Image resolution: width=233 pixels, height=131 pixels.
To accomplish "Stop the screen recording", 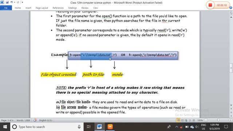I will (x=210, y=5).
